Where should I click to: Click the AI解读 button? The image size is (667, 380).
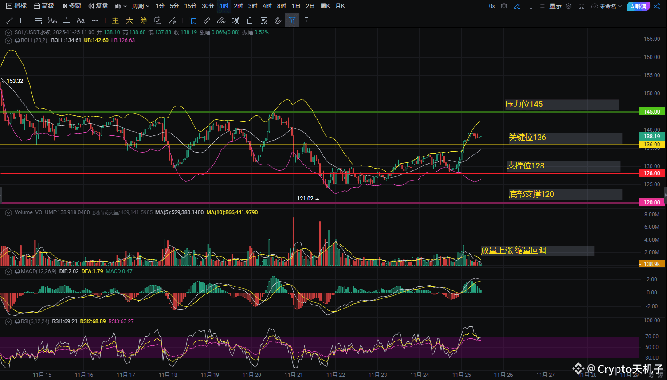638,6
